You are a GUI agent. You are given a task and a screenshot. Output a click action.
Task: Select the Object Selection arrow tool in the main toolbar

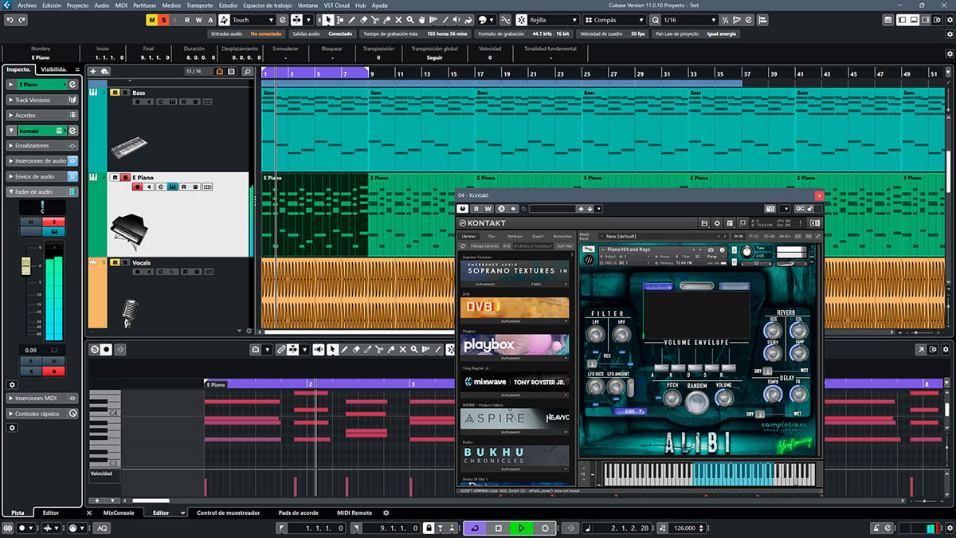329,20
